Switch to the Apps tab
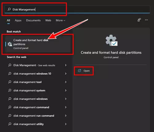The height and width of the screenshot is (132, 154). click(18, 20)
